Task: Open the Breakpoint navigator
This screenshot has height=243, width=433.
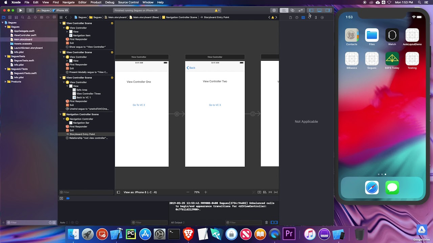Action: [x=48, y=17]
